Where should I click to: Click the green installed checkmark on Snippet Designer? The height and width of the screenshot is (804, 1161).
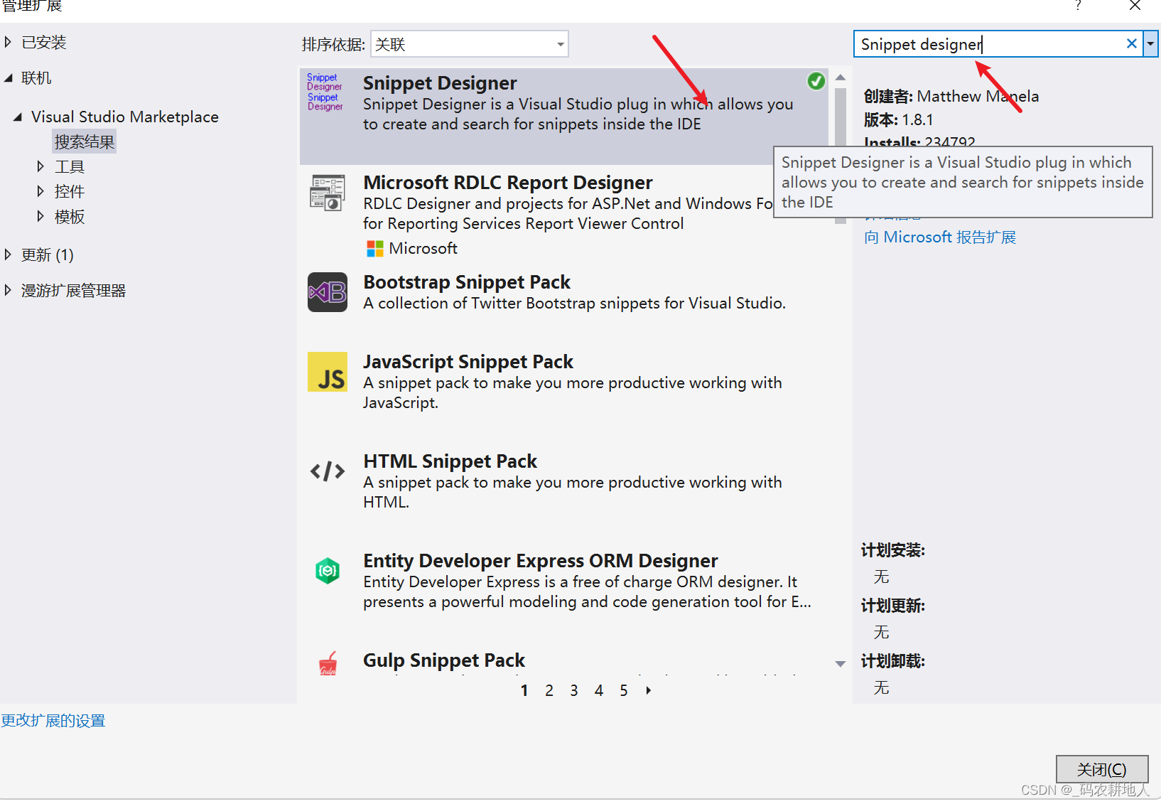click(x=816, y=81)
